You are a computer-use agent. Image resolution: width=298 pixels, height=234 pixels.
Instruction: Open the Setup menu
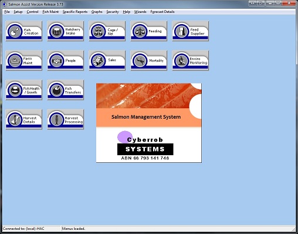pos(18,12)
